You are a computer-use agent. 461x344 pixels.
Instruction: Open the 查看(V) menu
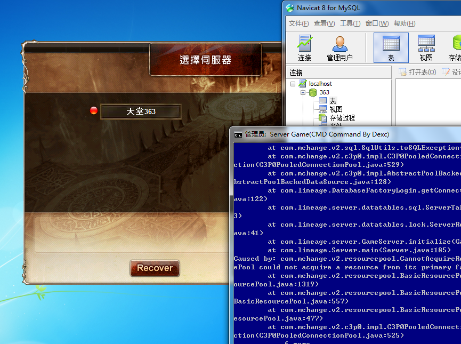pos(324,23)
